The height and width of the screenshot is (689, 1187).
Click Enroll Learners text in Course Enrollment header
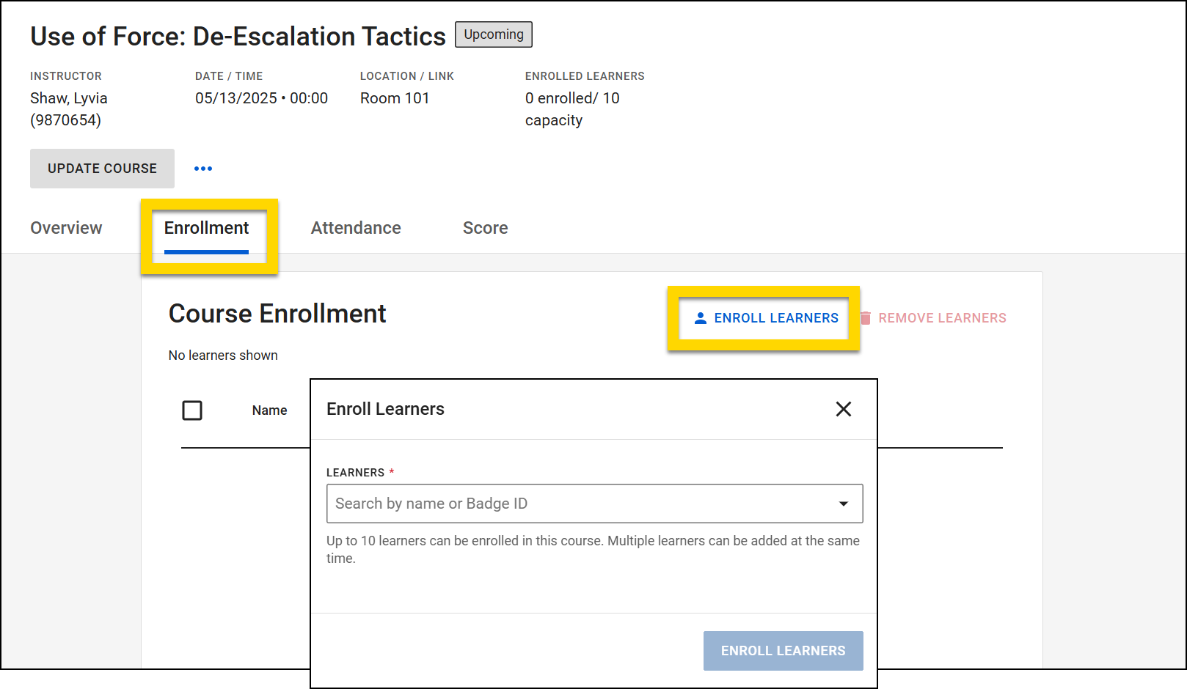point(775,318)
